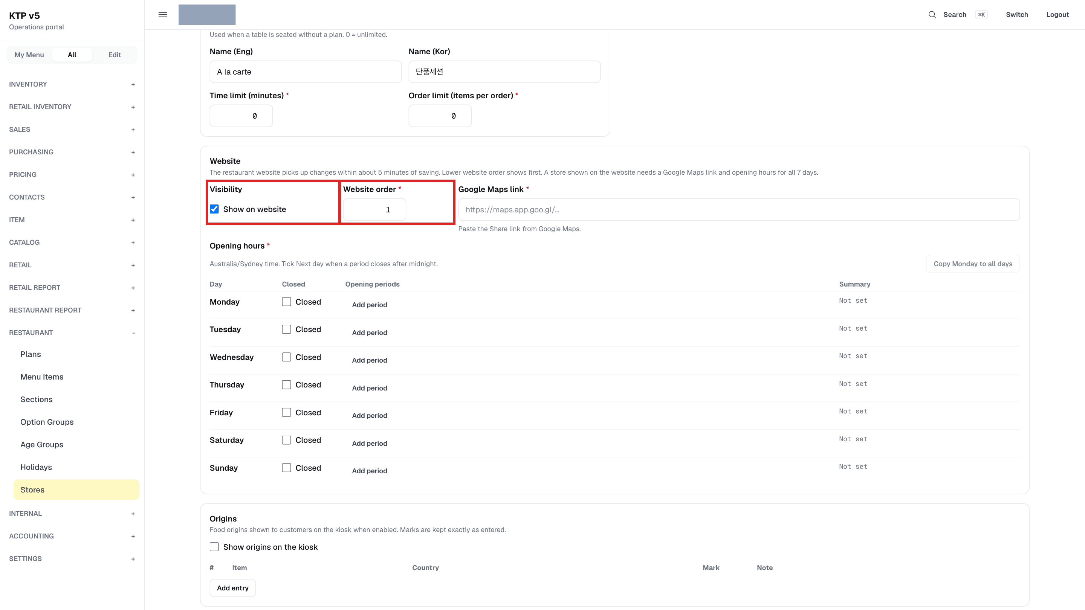Mark Tuesday as Closed
This screenshot has width=1085, height=610.
[286, 329]
